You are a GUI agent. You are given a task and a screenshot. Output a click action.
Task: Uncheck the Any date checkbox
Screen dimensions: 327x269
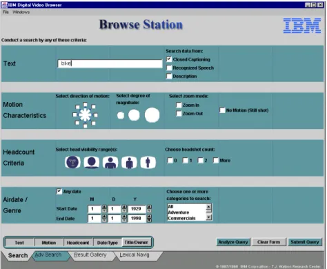coord(59,191)
